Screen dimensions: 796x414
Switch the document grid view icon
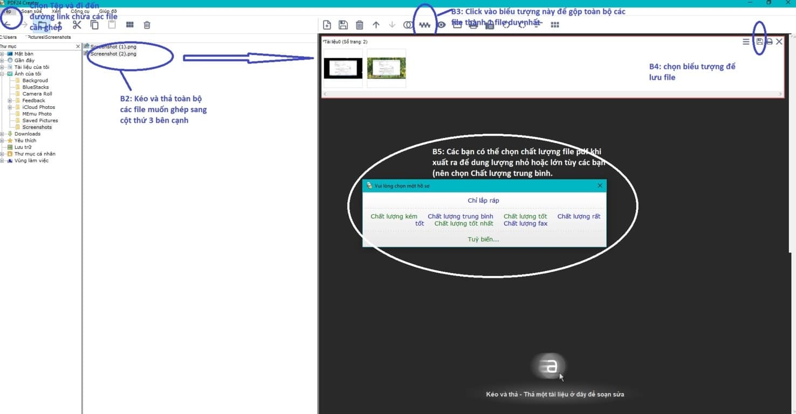(555, 25)
